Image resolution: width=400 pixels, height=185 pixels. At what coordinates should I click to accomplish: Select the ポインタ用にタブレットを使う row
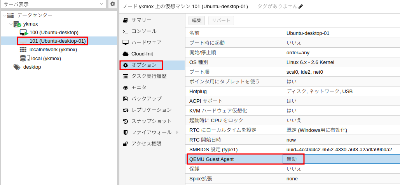(x=293, y=81)
